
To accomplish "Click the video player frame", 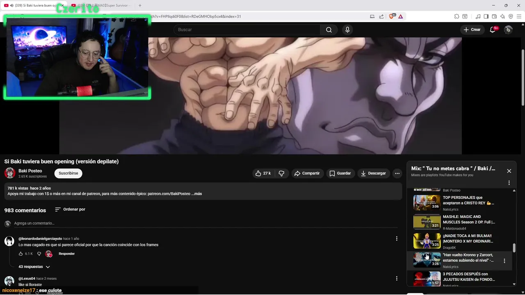I will [260, 95].
